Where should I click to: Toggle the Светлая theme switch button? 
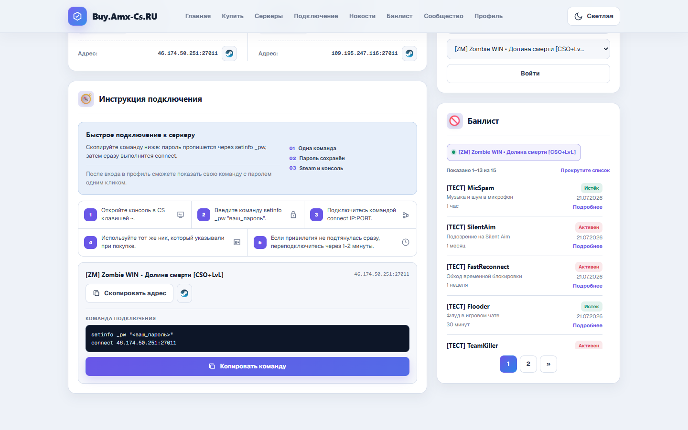pyautogui.click(x=593, y=16)
